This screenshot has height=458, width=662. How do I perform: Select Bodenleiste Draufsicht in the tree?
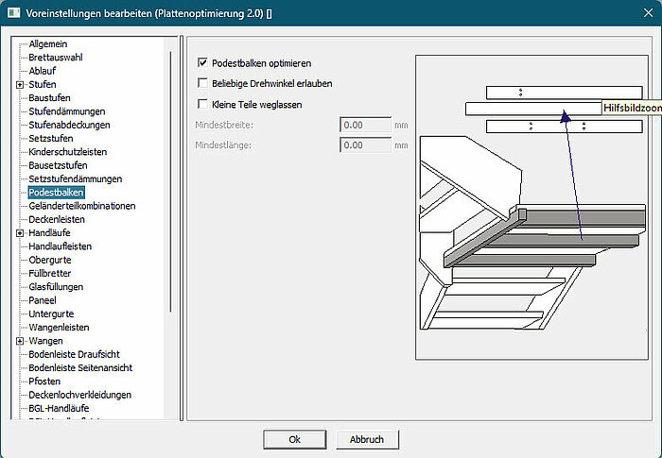pyautogui.click(x=74, y=354)
